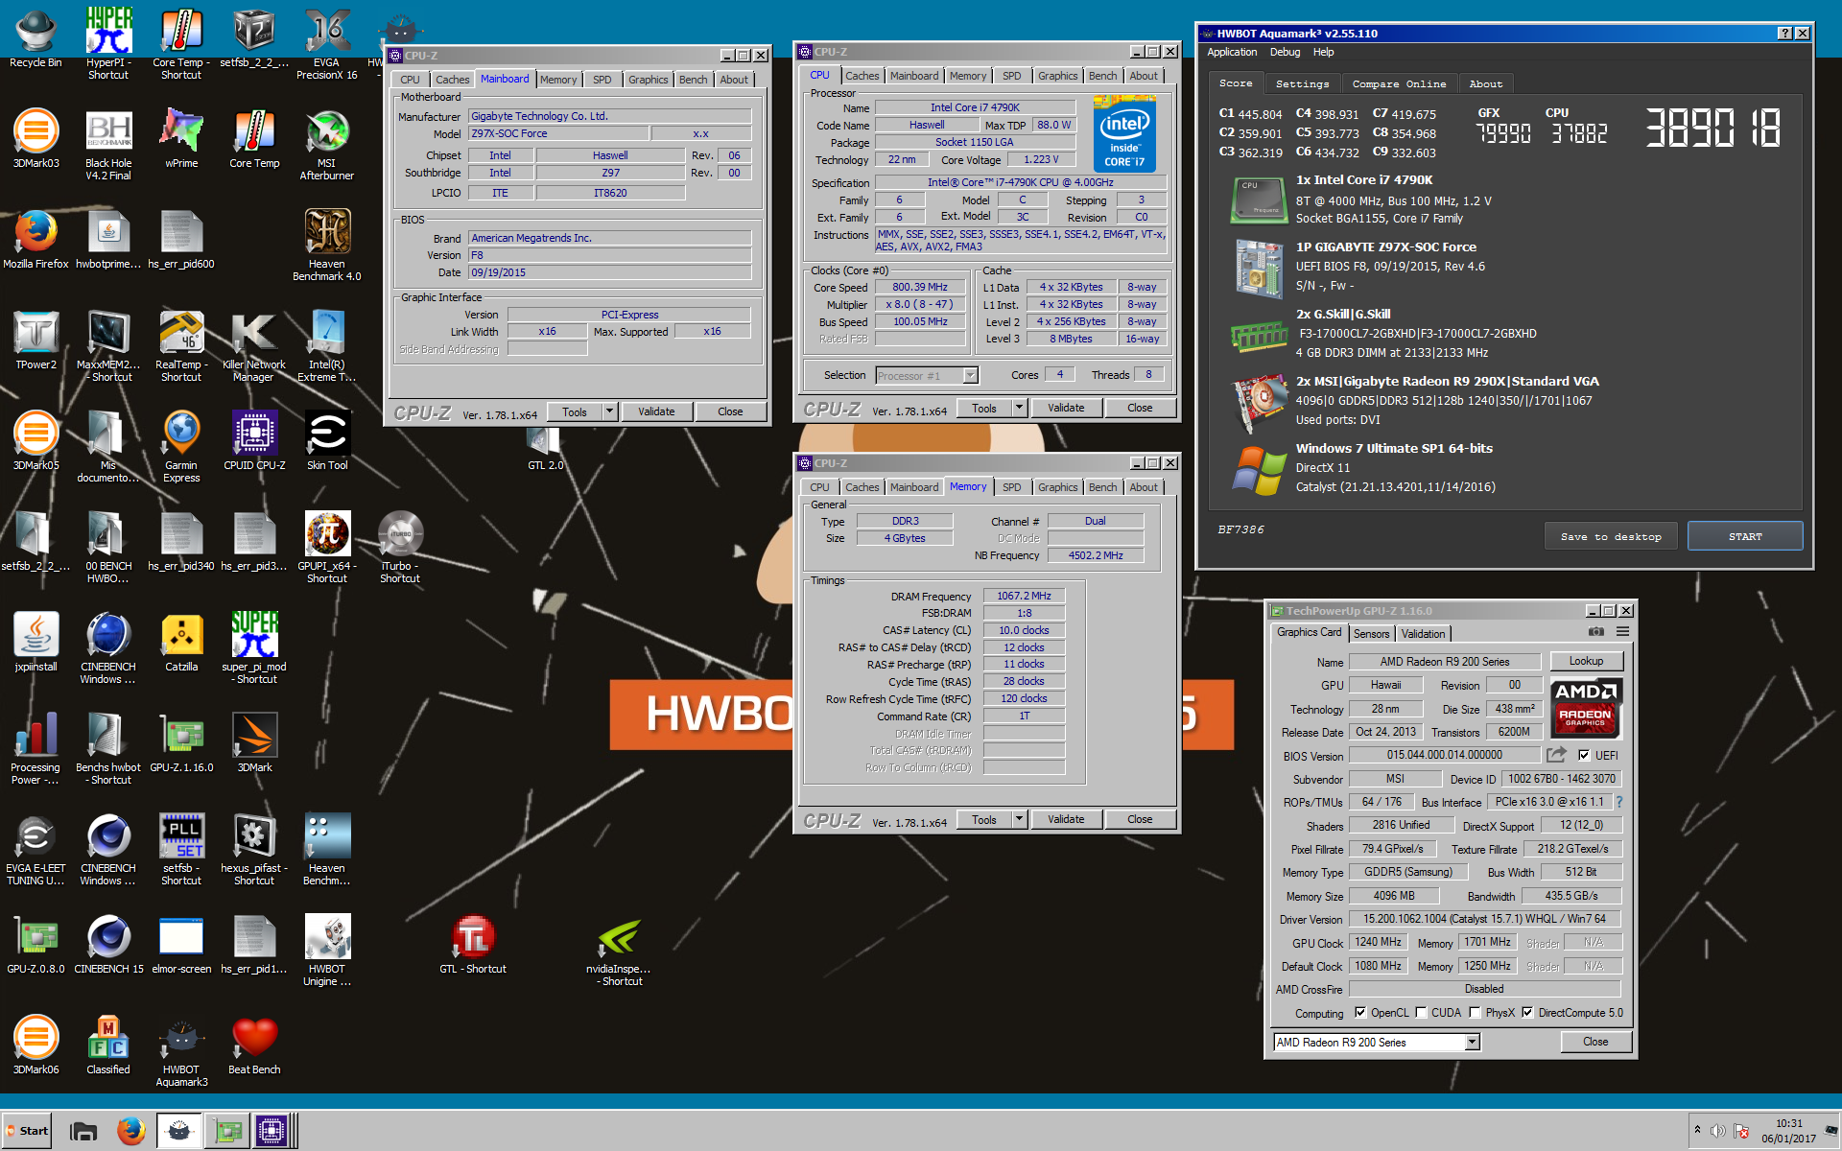Open Heaven Benchmark 4.0 icon
Viewport: 1842px width, 1151px height.
click(x=326, y=245)
